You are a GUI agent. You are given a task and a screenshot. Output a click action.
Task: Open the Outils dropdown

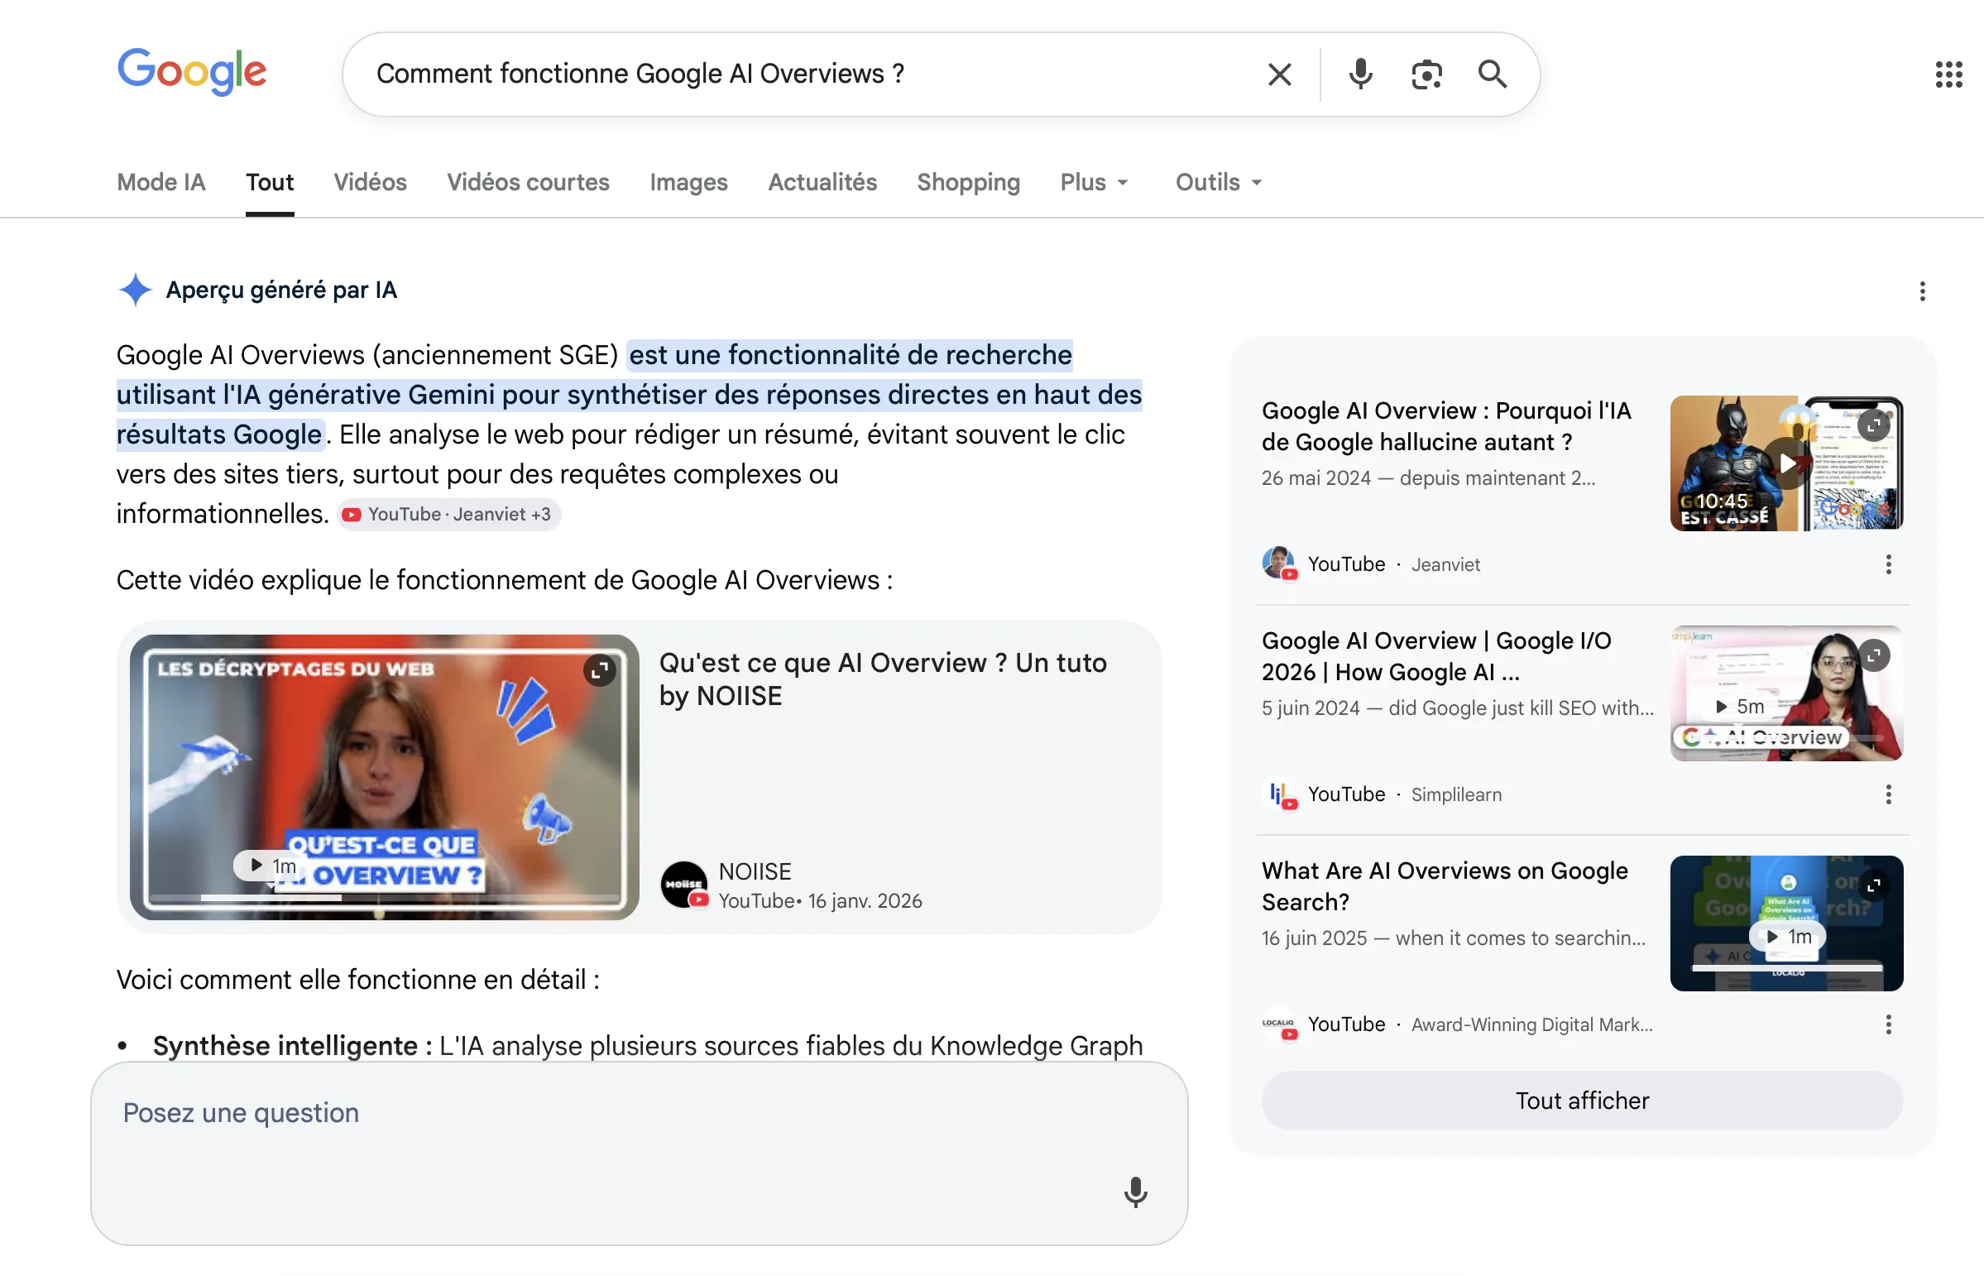pos(1218,182)
